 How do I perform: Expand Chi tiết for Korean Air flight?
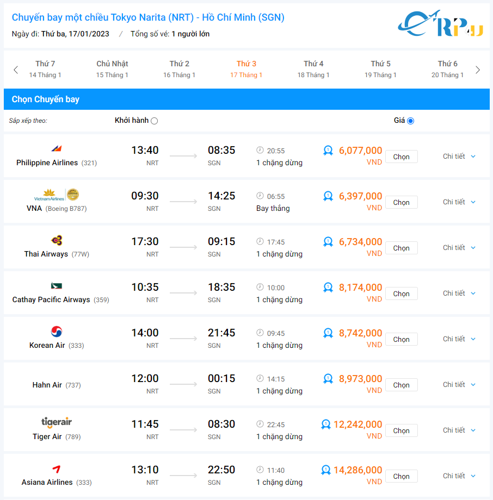tap(459, 339)
